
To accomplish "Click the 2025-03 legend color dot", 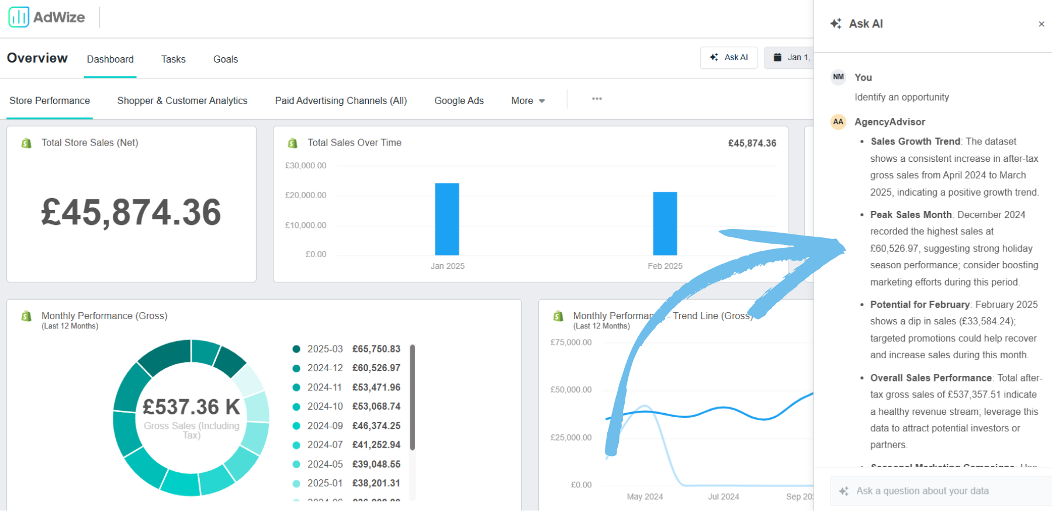I will coord(296,349).
